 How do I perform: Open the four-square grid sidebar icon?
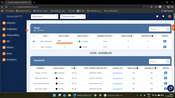[4, 47]
